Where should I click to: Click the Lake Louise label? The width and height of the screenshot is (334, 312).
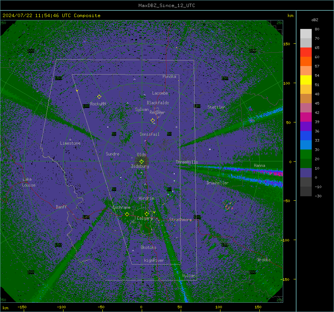(x=29, y=182)
